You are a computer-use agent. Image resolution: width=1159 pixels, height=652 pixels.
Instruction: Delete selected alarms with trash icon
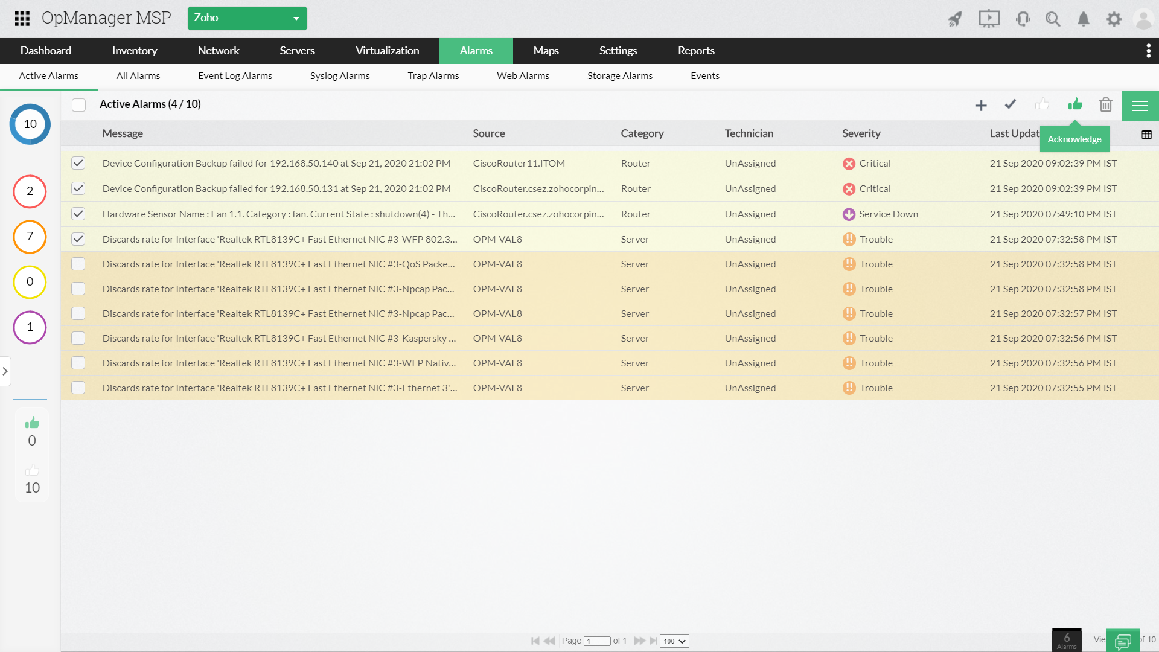pyautogui.click(x=1105, y=104)
